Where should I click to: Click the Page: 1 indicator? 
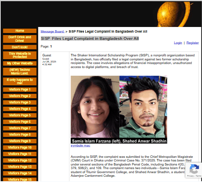pyautogui.click(x=46, y=47)
